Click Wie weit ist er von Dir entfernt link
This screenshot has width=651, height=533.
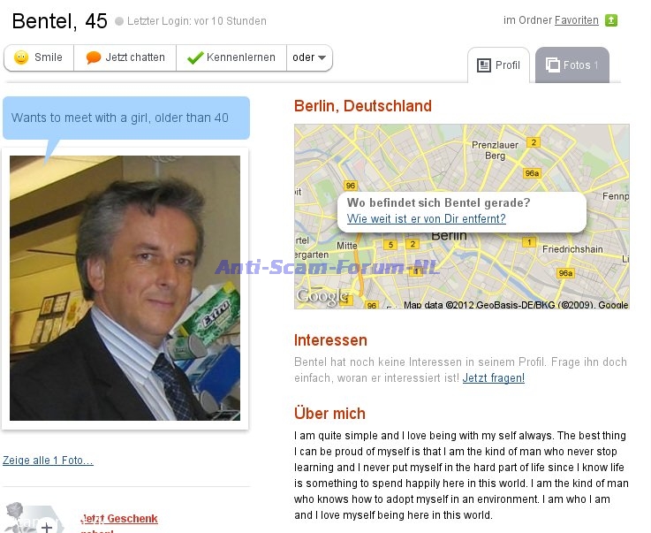[x=426, y=218]
